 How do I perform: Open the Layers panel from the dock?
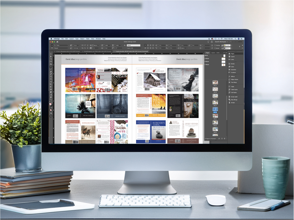click(x=236, y=57)
